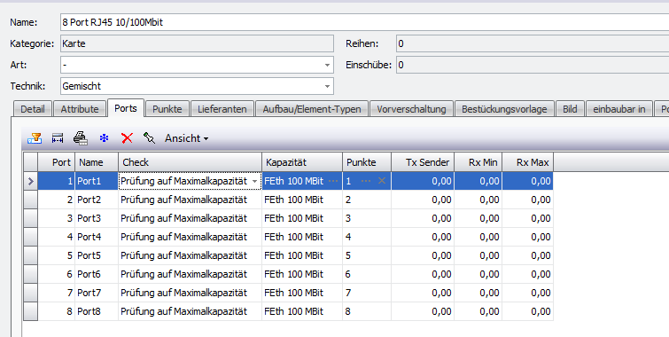
Task: Click the column width fit icon
Action: pyautogui.click(x=58, y=138)
